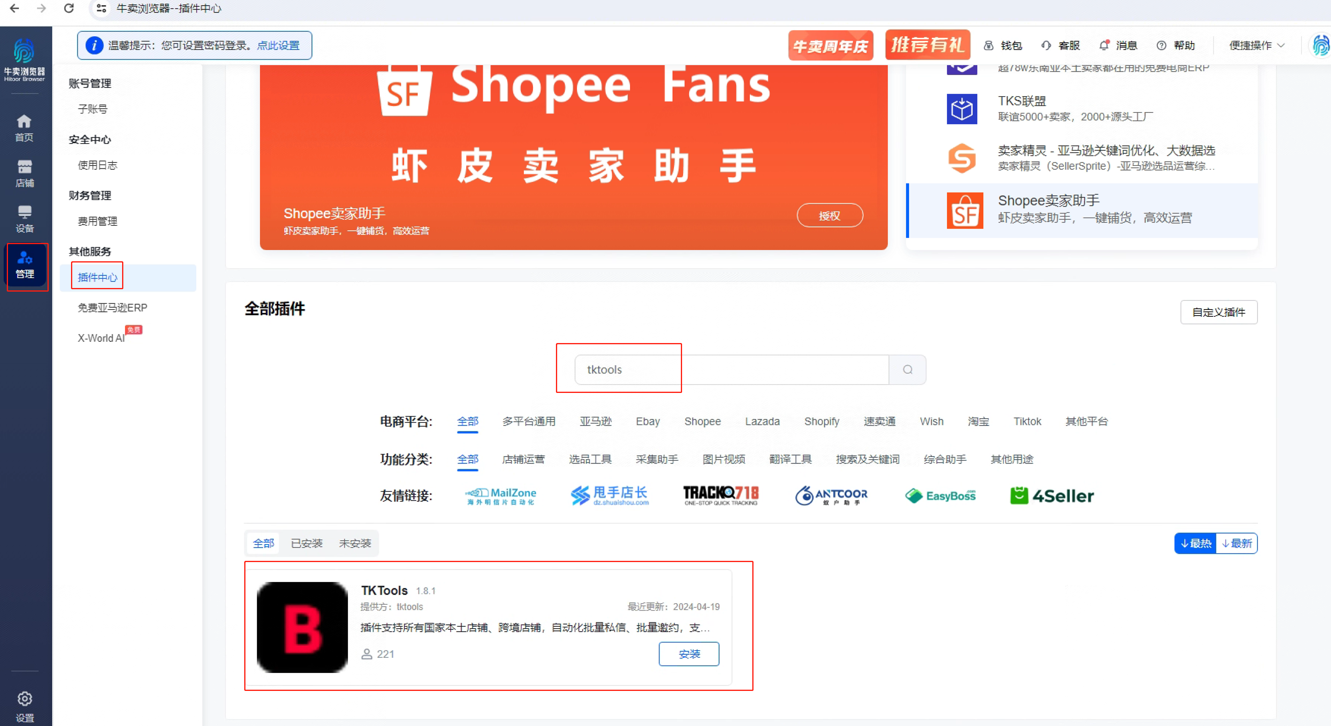The height and width of the screenshot is (726, 1331).
Task: Filter 电商平台 by 其他平台
Action: coord(1087,422)
